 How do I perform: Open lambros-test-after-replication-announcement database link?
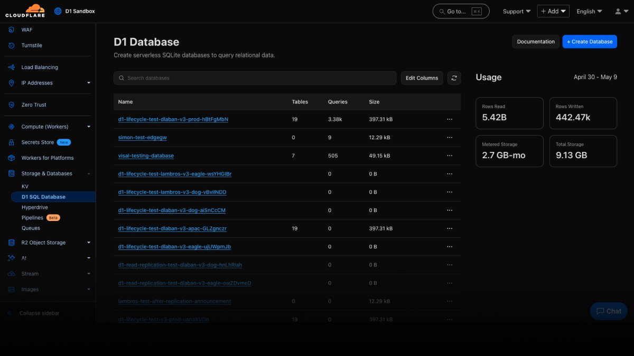click(x=174, y=301)
